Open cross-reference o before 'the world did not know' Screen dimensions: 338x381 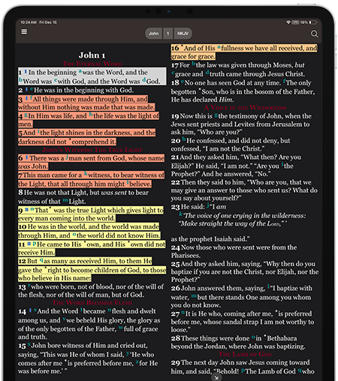coord(74,235)
